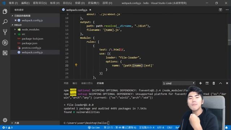Screen dimensions: 231x130
Task: Kill terminal with trash icon
Action: coord(214,83)
